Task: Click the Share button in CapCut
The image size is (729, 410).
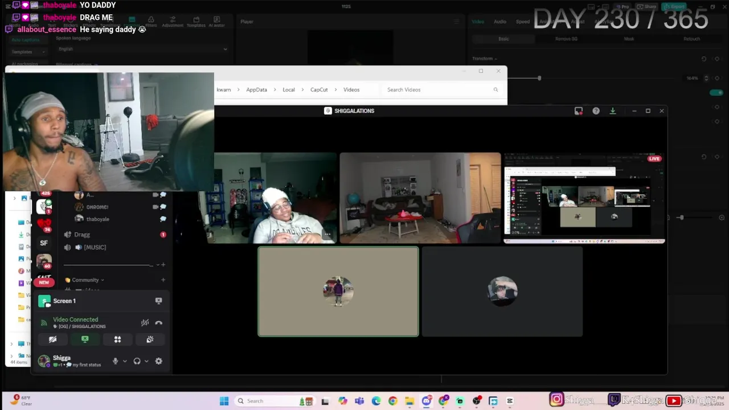Action: [x=647, y=7]
